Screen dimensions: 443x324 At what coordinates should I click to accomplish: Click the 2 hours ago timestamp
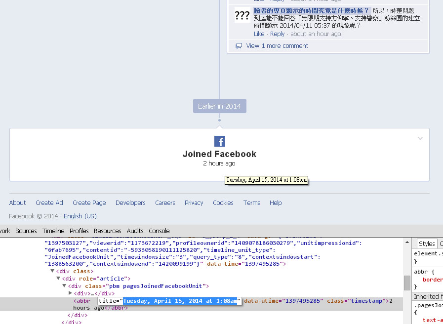click(219, 163)
